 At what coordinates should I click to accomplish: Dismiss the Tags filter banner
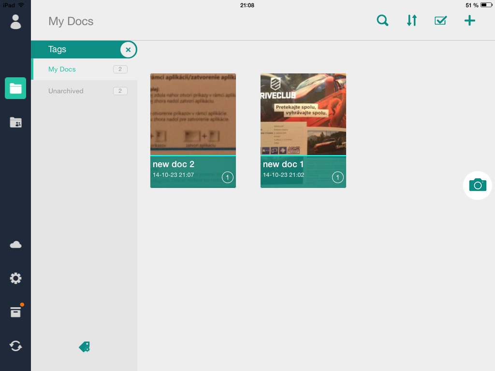point(128,49)
